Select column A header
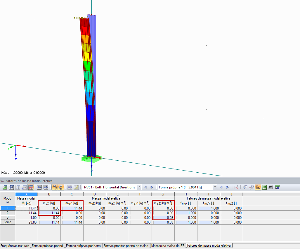 point(26,194)
